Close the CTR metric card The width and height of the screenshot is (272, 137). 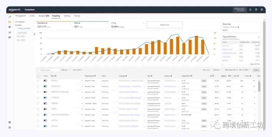[144, 23]
